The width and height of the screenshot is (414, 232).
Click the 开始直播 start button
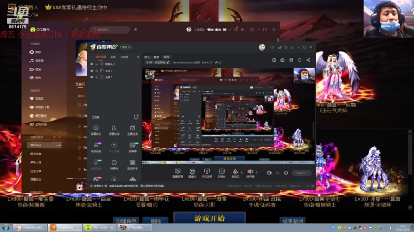[x=302, y=173]
